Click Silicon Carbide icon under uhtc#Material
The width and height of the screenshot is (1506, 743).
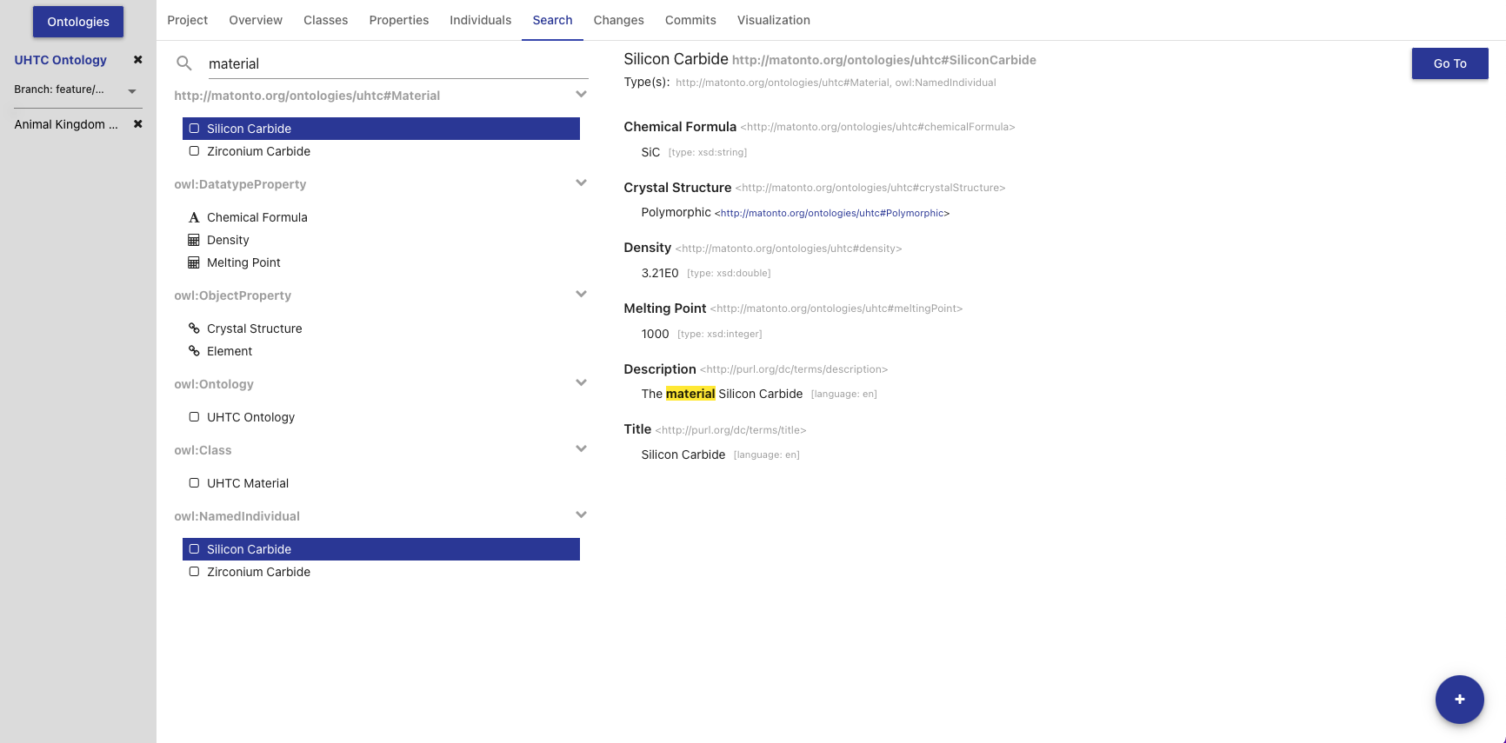pyautogui.click(x=194, y=129)
